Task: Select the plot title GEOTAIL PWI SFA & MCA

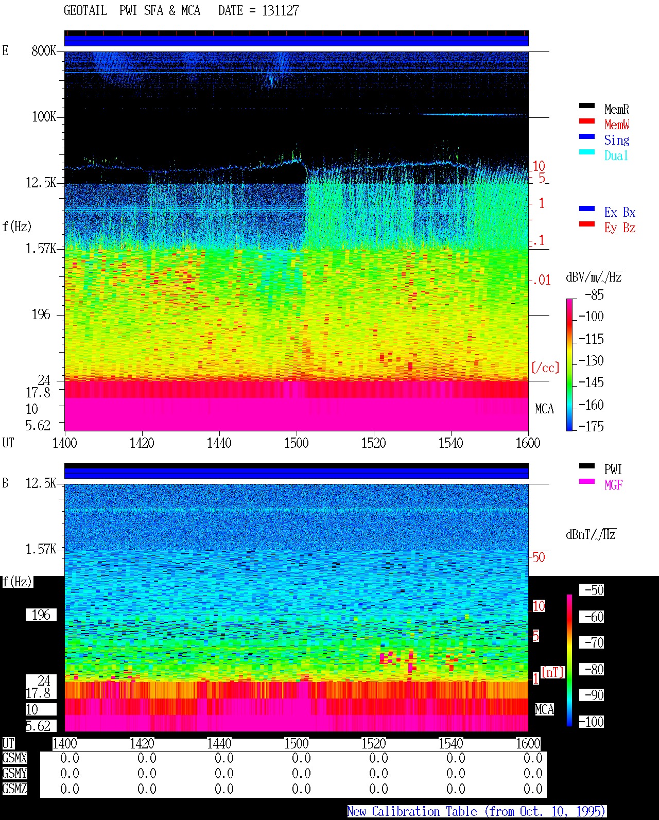Action: coord(132,11)
